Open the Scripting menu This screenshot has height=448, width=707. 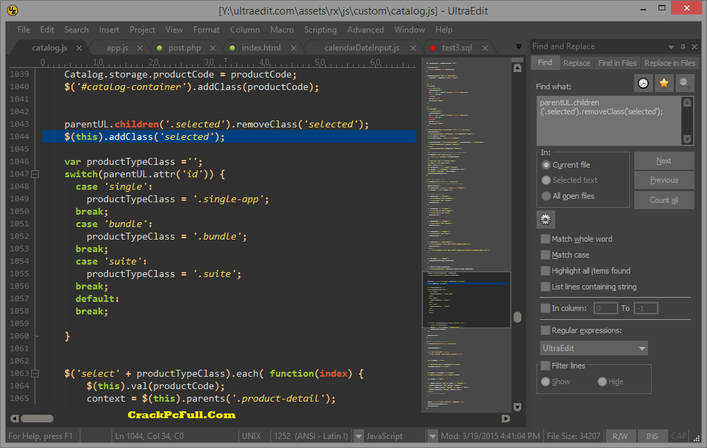pyautogui.click(x=320, y=30)
